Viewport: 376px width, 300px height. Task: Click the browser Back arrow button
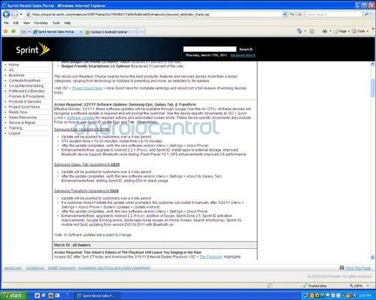pos(7,14)
